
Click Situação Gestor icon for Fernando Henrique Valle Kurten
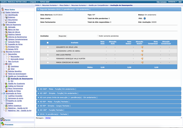click(x=142, y=59)
